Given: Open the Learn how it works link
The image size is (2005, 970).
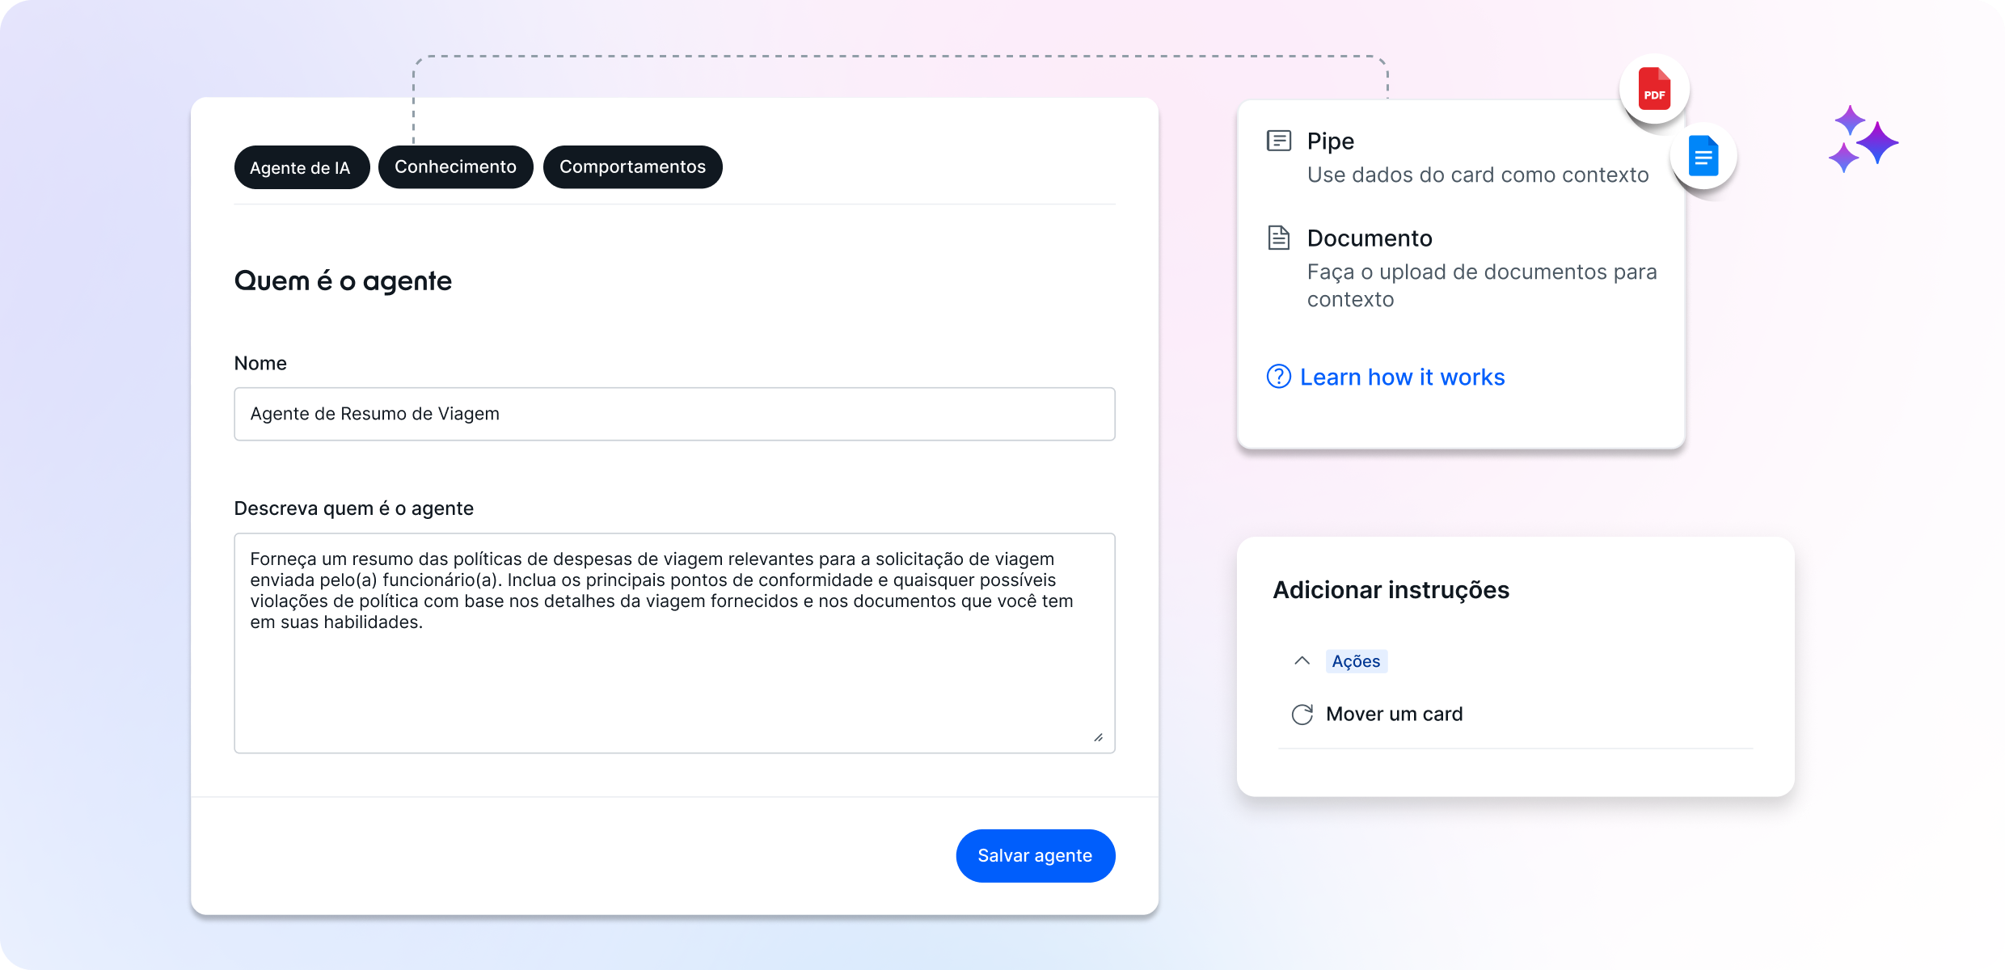Looking at the screenshot, I should pos(1402,377).
